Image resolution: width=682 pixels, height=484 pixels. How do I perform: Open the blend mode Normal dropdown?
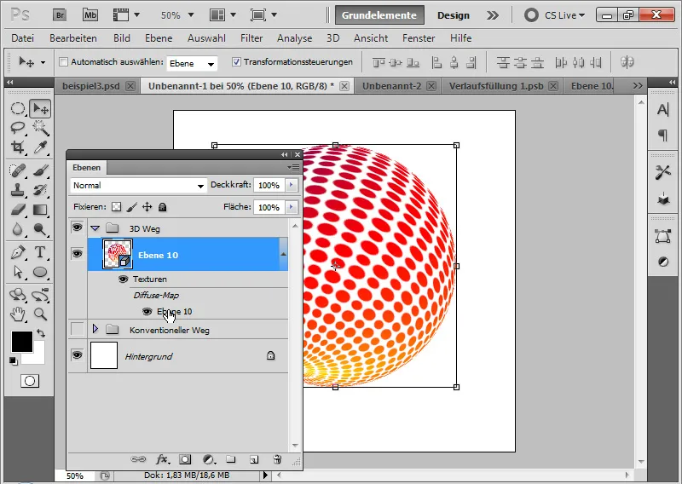[138, 186]
